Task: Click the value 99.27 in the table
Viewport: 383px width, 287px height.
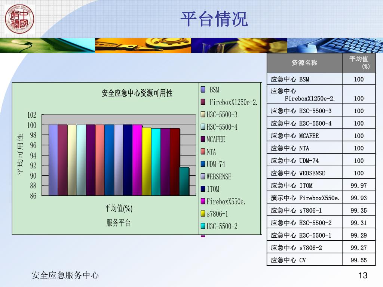Action: click(x=359, y=248)
